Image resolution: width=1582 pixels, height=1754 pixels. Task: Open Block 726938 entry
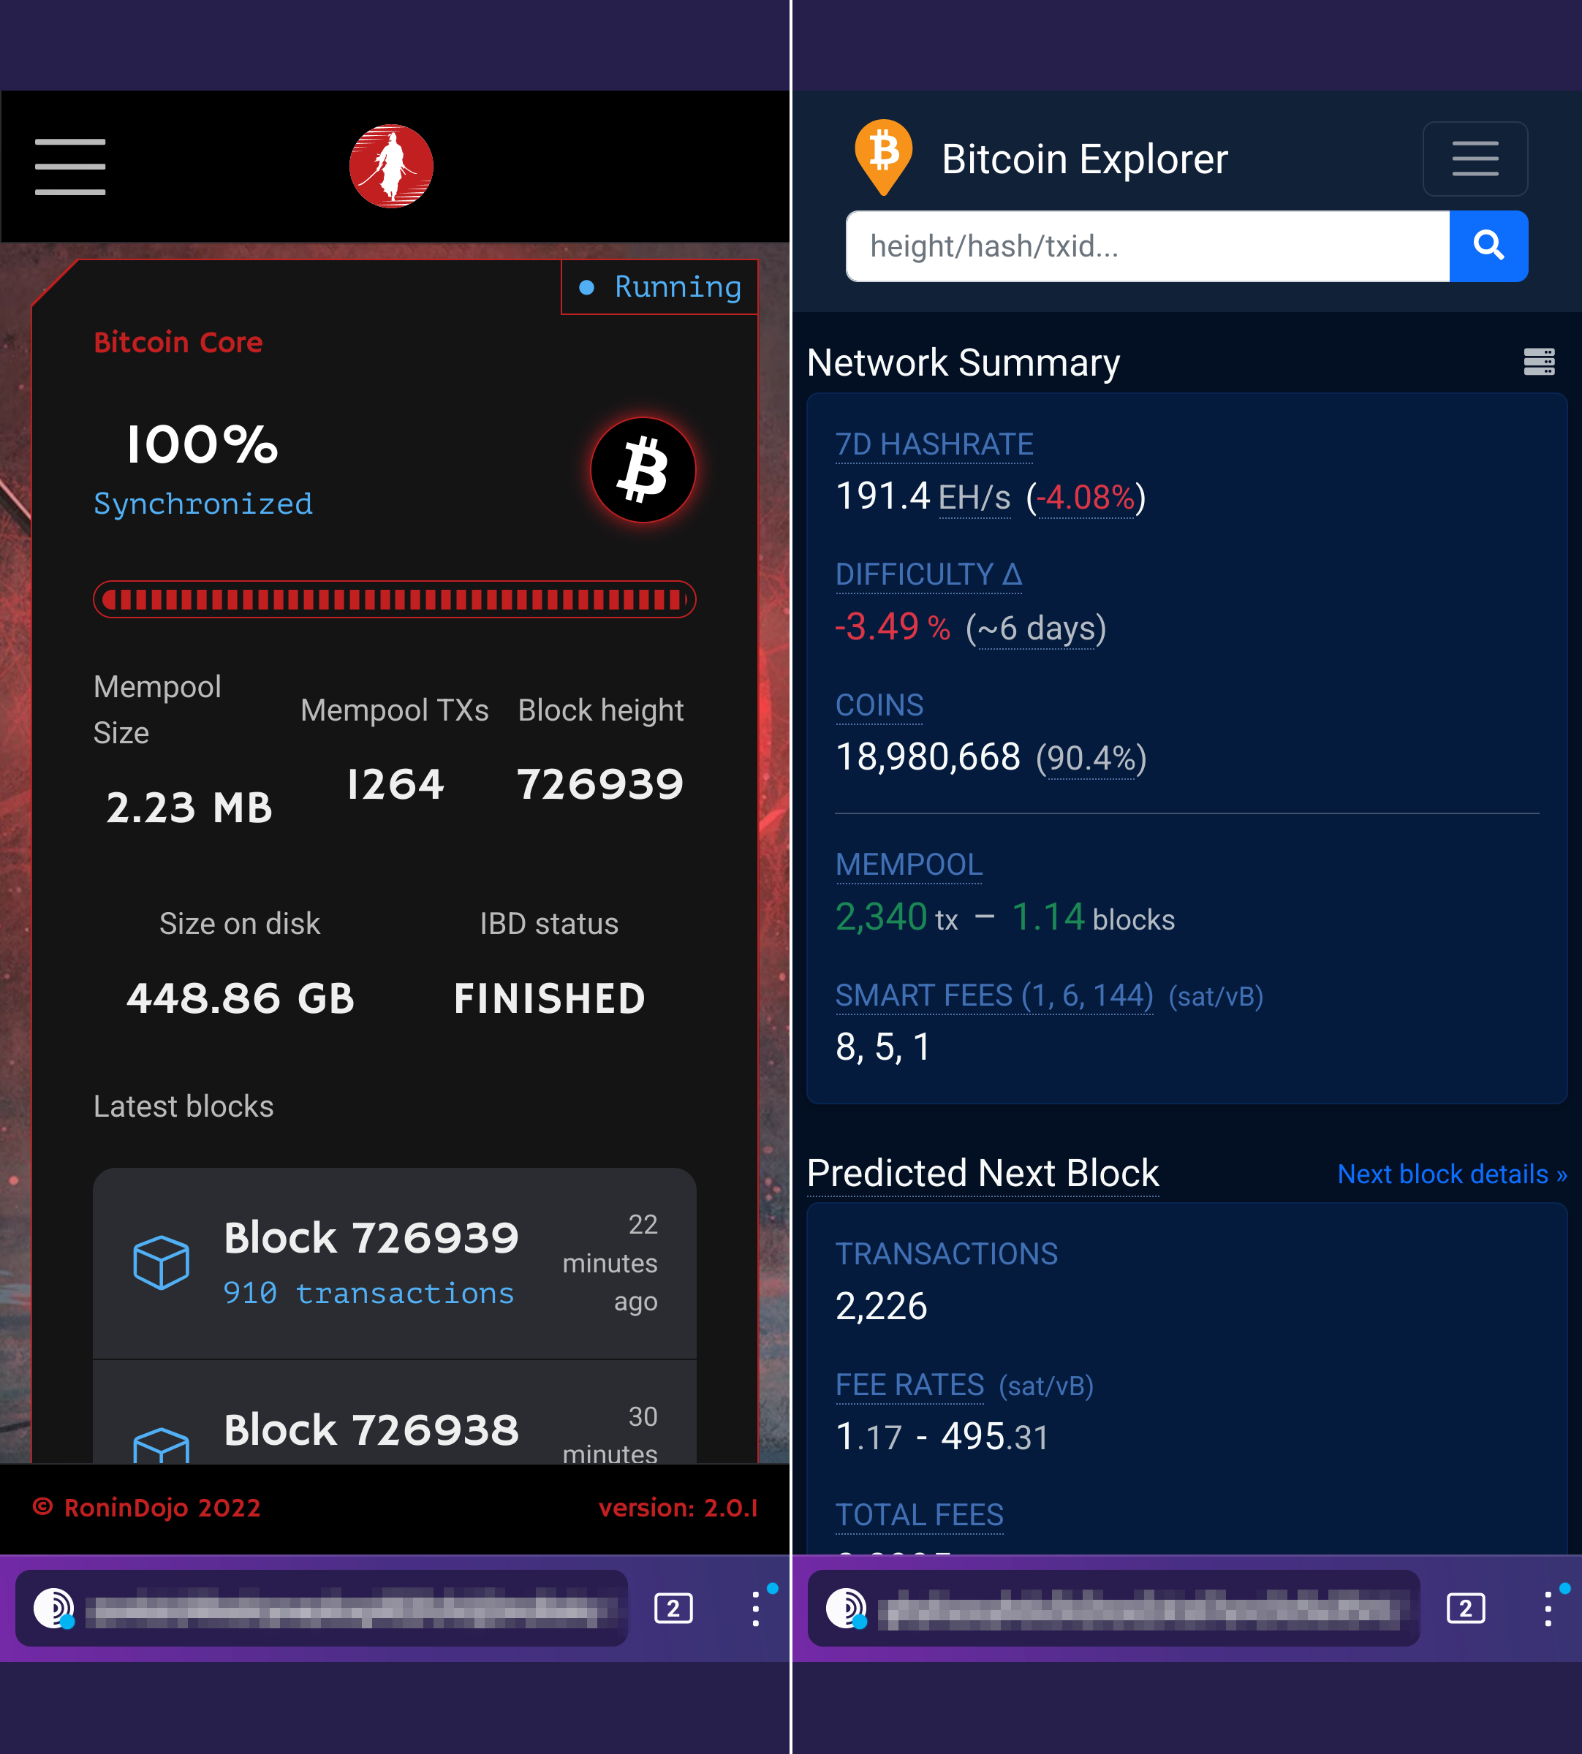coord(395,1413)
